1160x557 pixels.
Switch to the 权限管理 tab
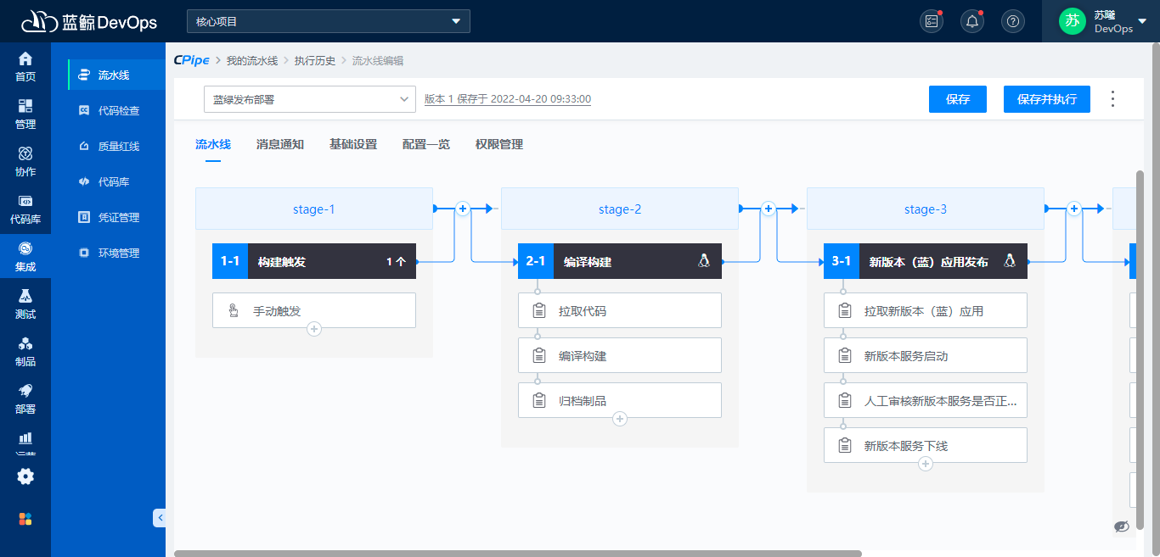click(x=499, y=144)
